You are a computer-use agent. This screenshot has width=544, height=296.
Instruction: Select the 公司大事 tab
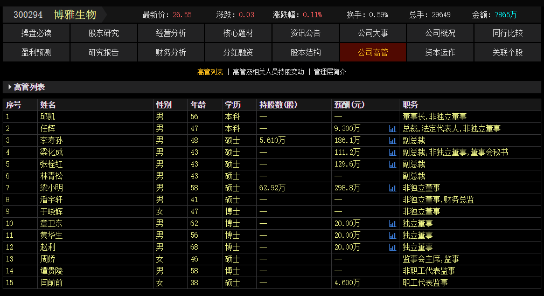(x=373, y=33)
